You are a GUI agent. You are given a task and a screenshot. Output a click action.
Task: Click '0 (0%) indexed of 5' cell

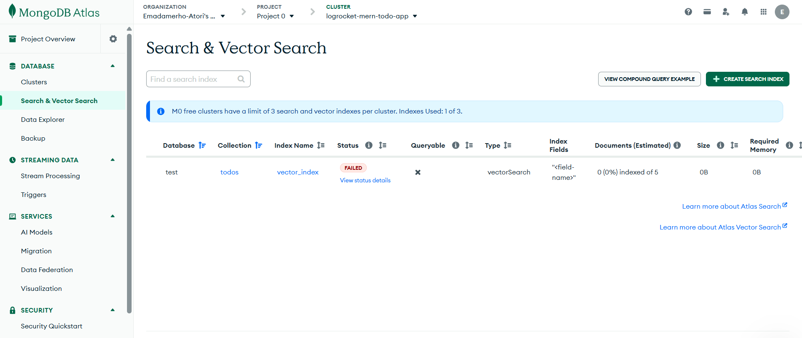tap(627, 172)
